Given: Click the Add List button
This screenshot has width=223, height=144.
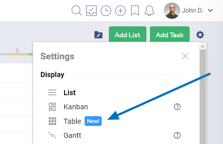Looking at the screenshot, I should click(127, 34).
